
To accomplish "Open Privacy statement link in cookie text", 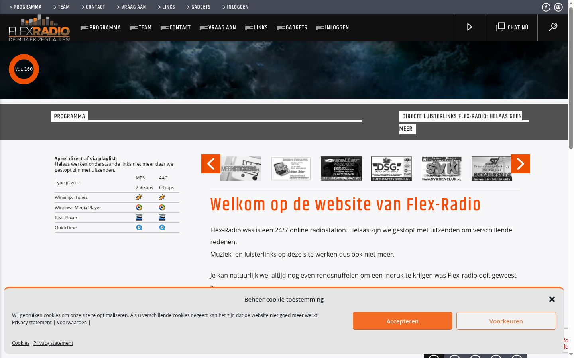I will coord(32,323).
